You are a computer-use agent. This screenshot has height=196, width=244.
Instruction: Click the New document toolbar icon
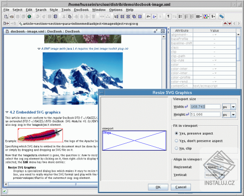click(x=6, y=17)
